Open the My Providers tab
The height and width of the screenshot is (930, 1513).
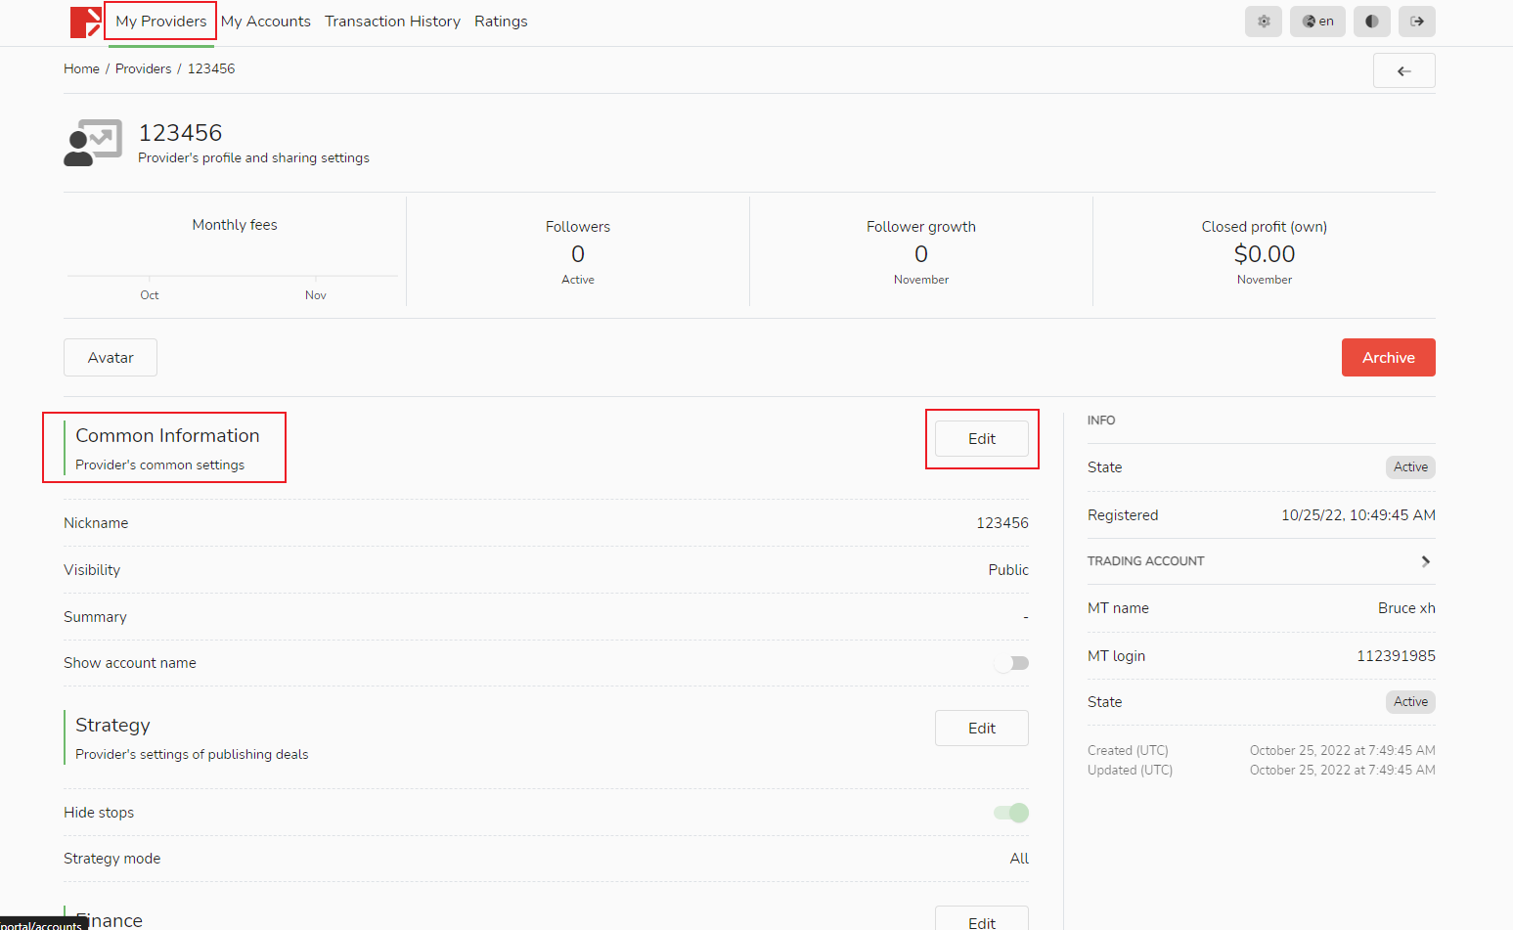click(160, 22)
